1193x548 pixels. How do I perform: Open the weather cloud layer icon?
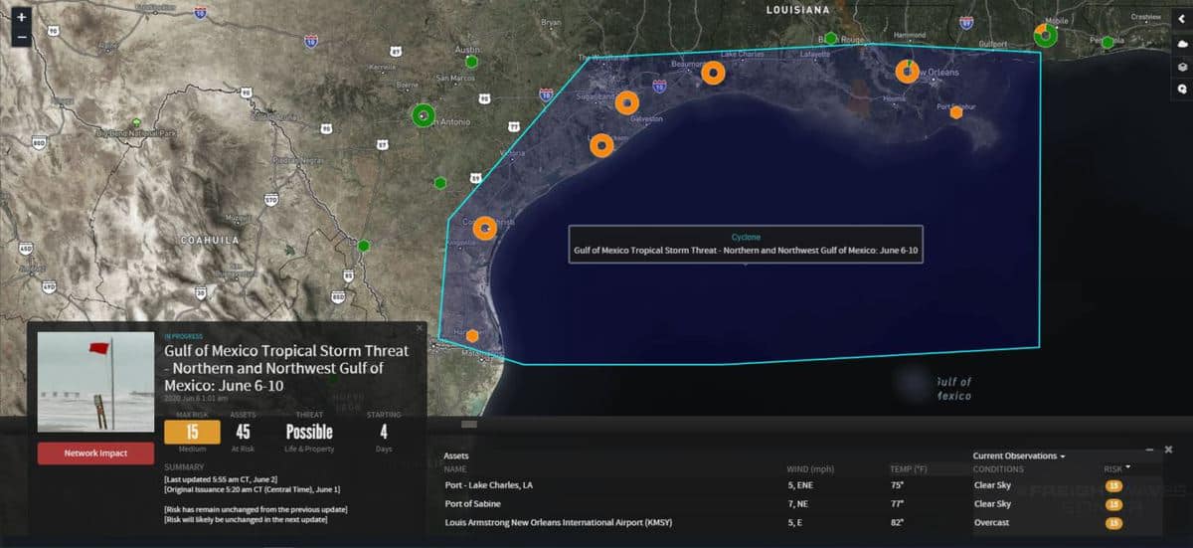click(1182, 45)
